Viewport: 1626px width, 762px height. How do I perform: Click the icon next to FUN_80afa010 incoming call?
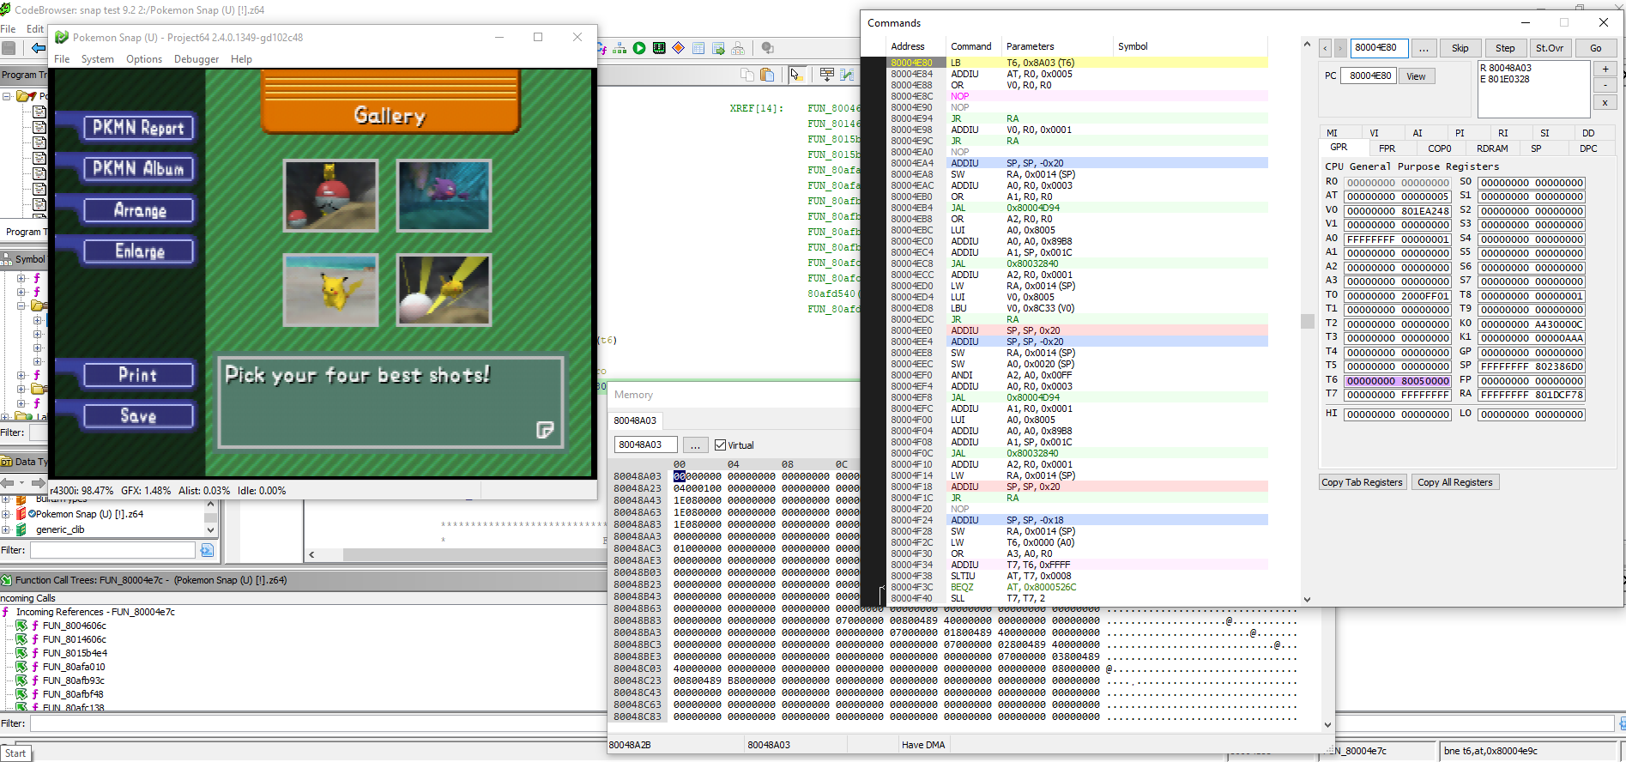[21, 667]
